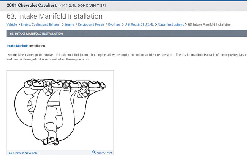Click the 2001 Chevrolet Cavalier vehicle title
Viewport: 247px width, 155px height.
click(30, 5)
